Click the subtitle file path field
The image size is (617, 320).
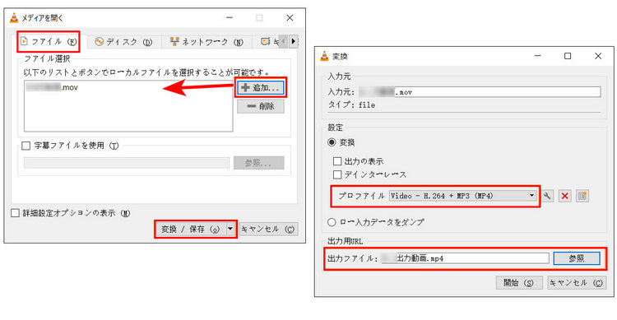coord(127,163)
